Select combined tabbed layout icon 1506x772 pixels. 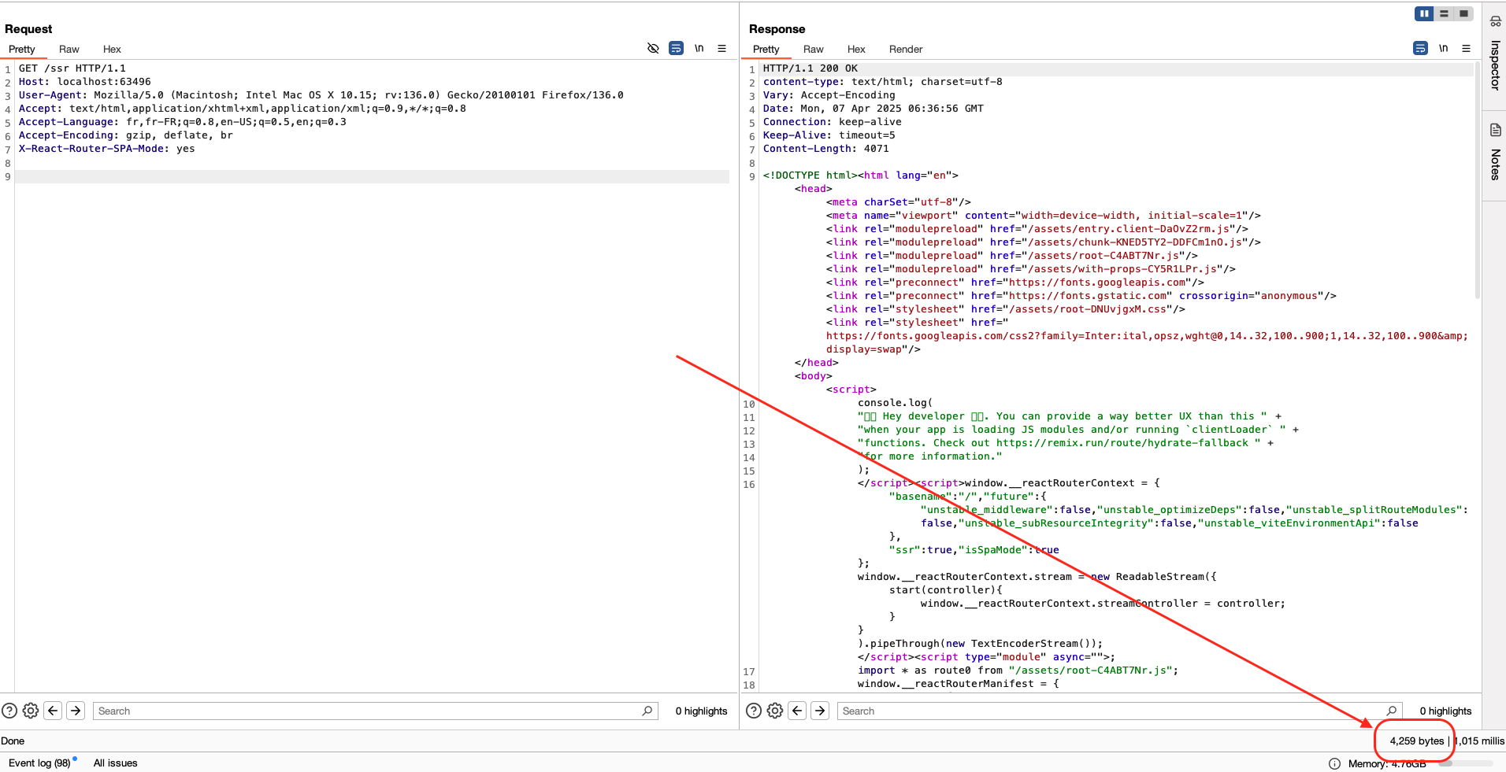coord(1463,13)
